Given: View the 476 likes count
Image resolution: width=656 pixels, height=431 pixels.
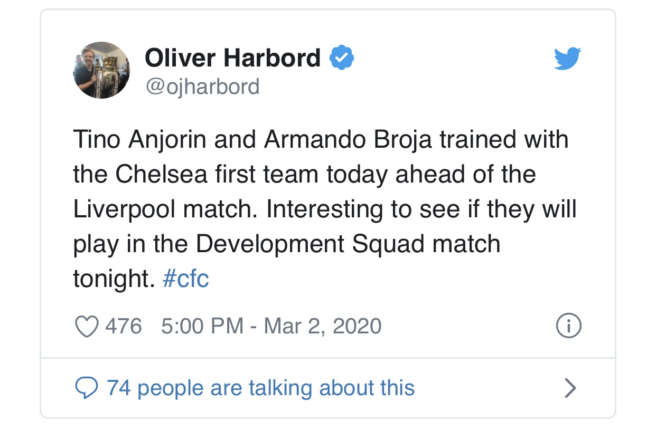Looking at the screenshot, I should pyautogui.click(x=124, y=327).
